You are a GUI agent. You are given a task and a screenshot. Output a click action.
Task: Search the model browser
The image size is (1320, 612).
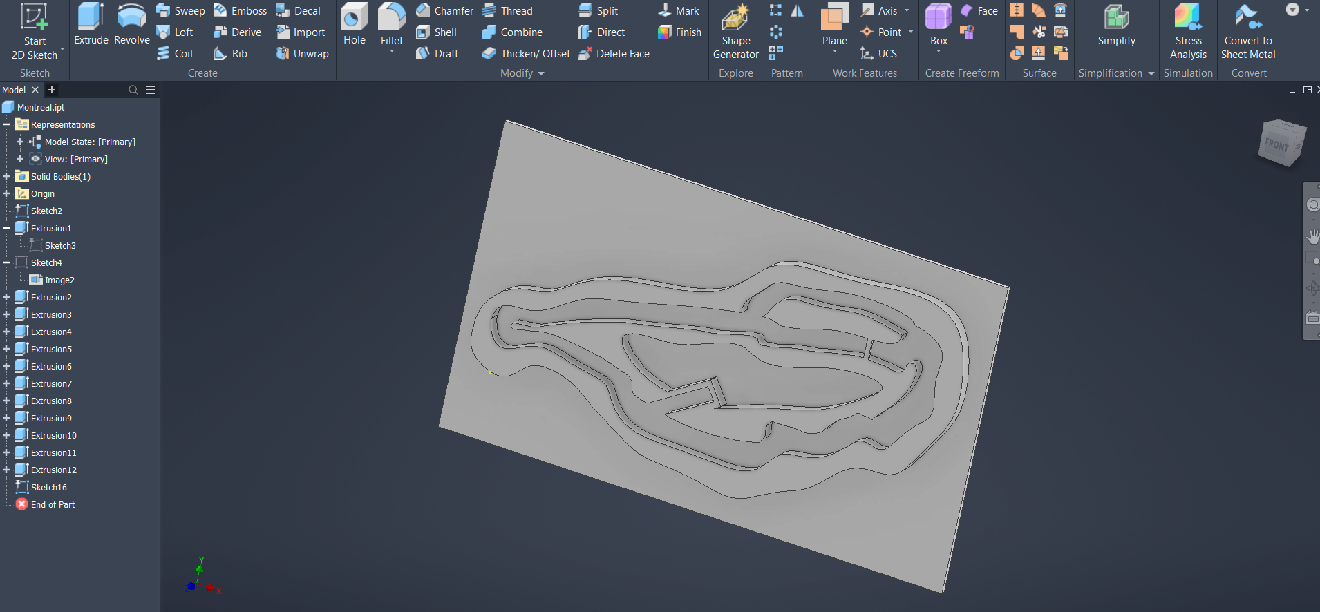click(x=133, y=90)
